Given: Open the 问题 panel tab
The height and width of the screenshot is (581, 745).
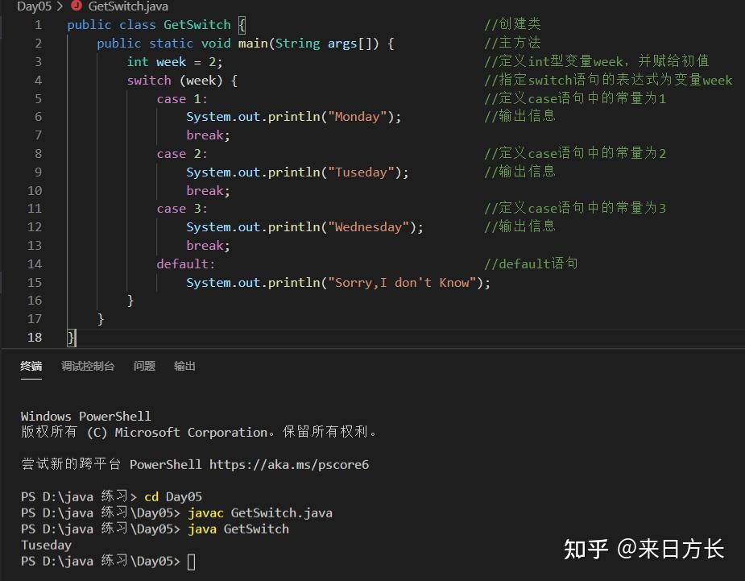Looking at the screenshot, I should (143, 366).
